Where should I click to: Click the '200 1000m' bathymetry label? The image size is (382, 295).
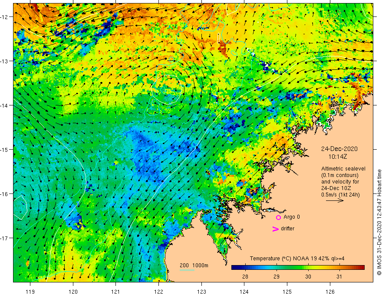click(x=194, y=265)
